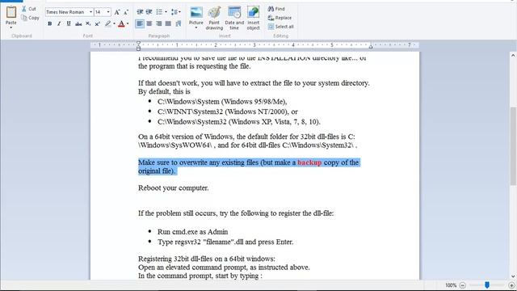This screenshot has width=517, height=291.
Task: Toggle Subscript formatting
Action: (x=88, y=23)
